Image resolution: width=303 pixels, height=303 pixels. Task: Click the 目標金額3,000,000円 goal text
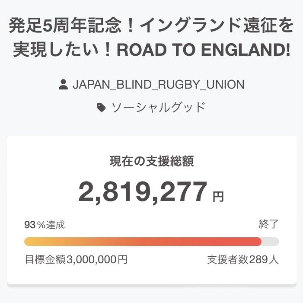click(76, 260)
